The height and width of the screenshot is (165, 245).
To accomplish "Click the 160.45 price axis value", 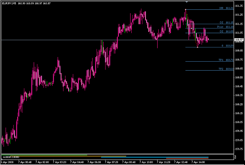I will [238, 87].
